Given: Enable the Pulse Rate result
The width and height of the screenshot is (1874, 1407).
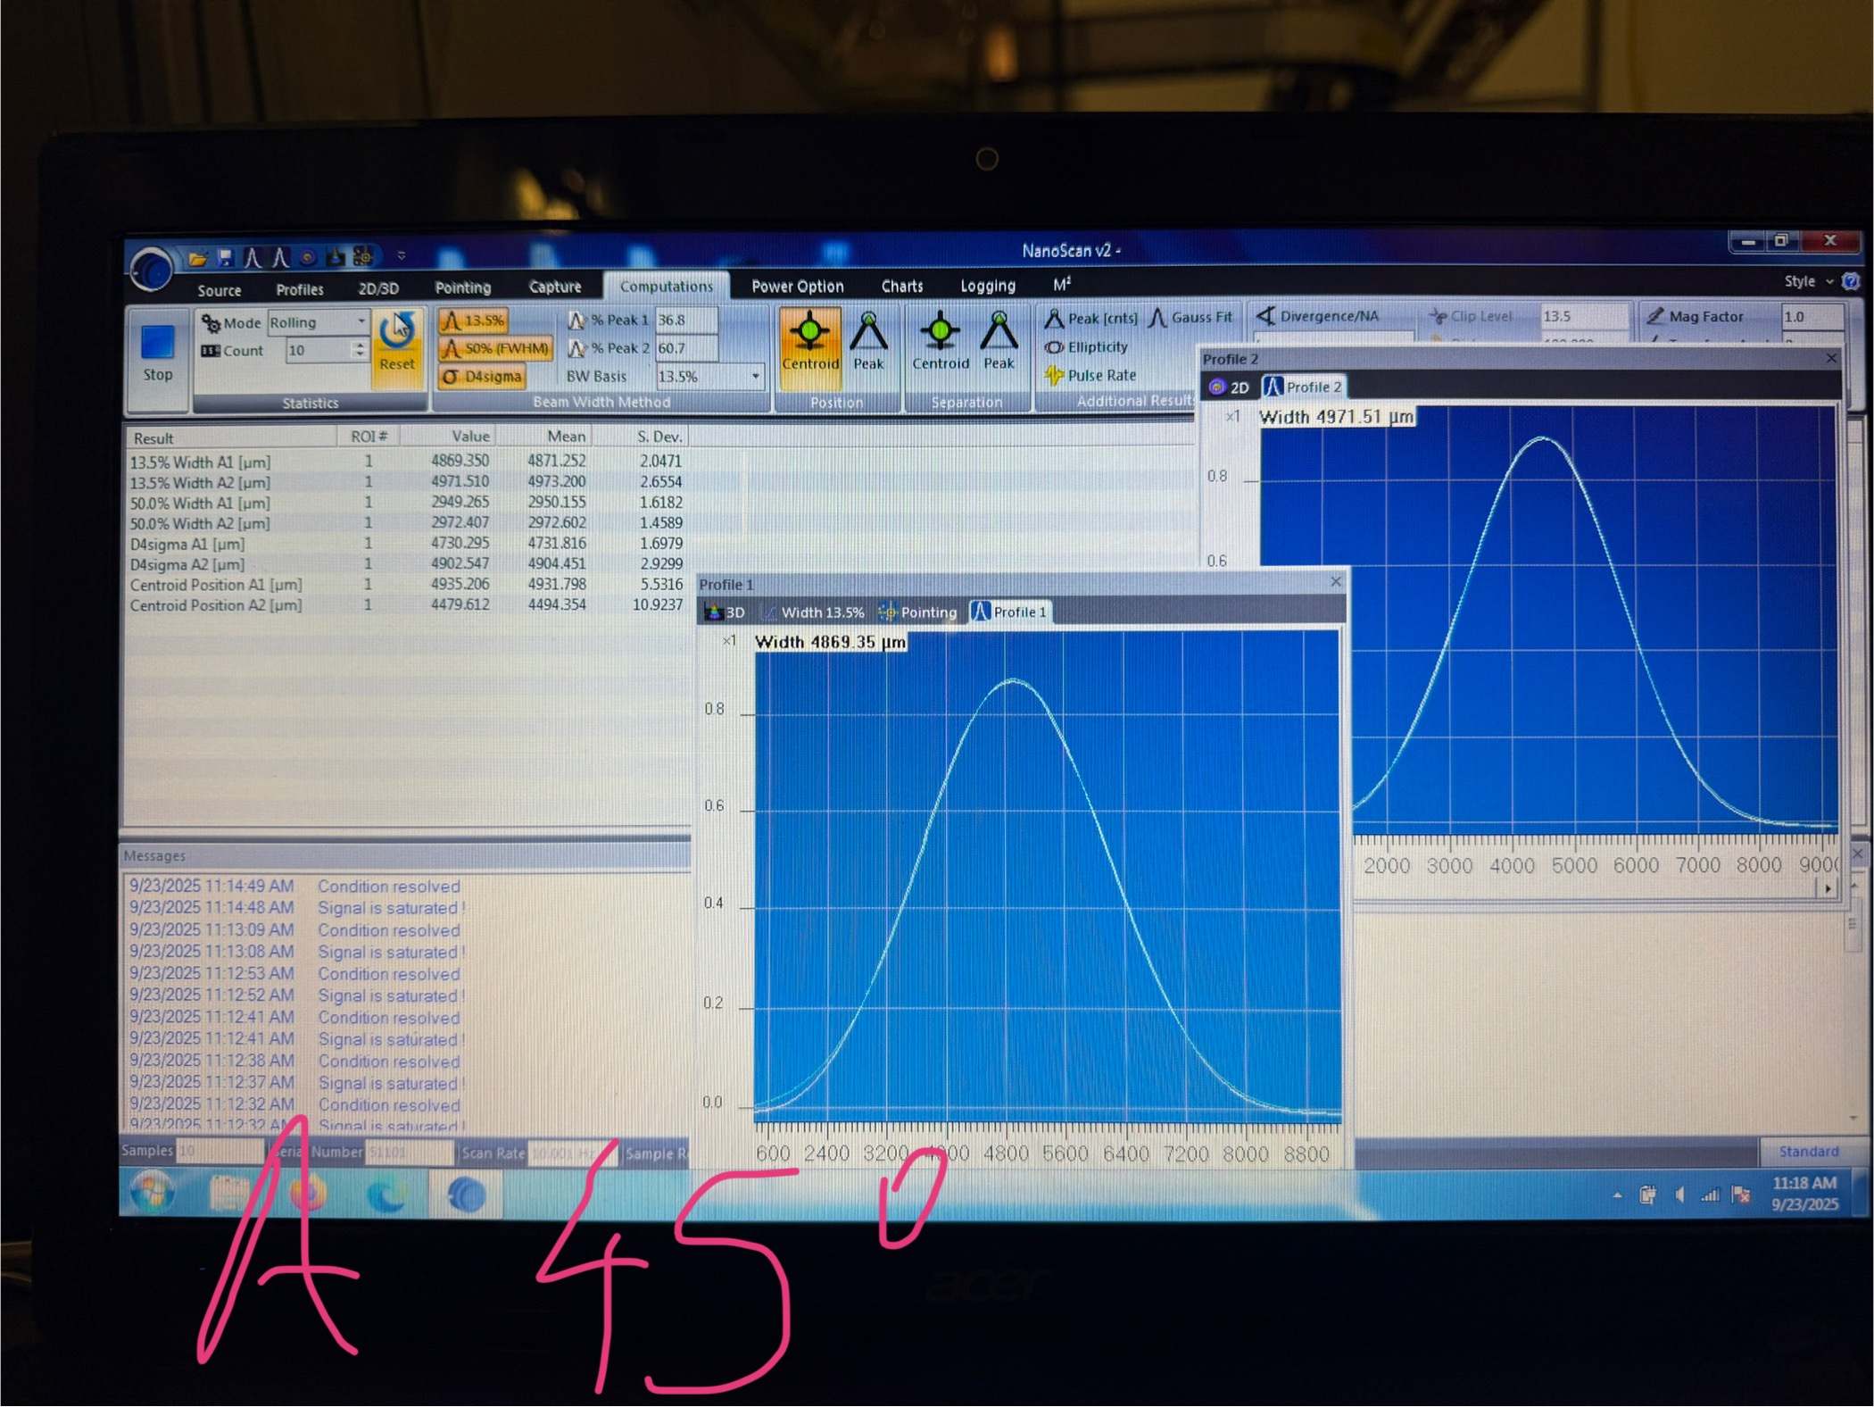Looking at the screenshot, I should coord(1100,376).
